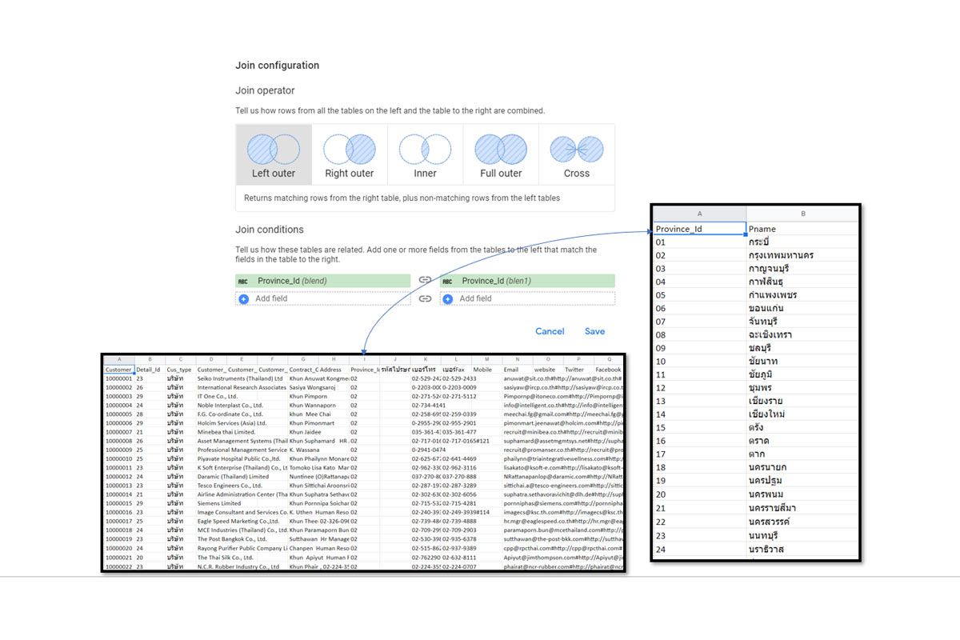This screenshot has width=960, height=640.
Task: Click the เชียงใหม่ province name cell
Action: tap(802, 414)
